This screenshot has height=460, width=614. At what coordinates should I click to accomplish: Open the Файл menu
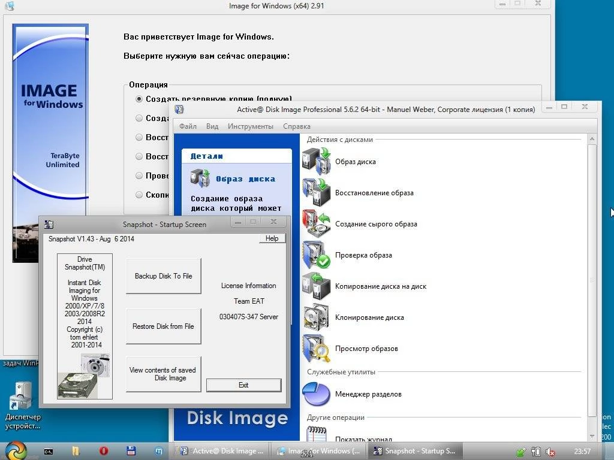coord(188,126)
